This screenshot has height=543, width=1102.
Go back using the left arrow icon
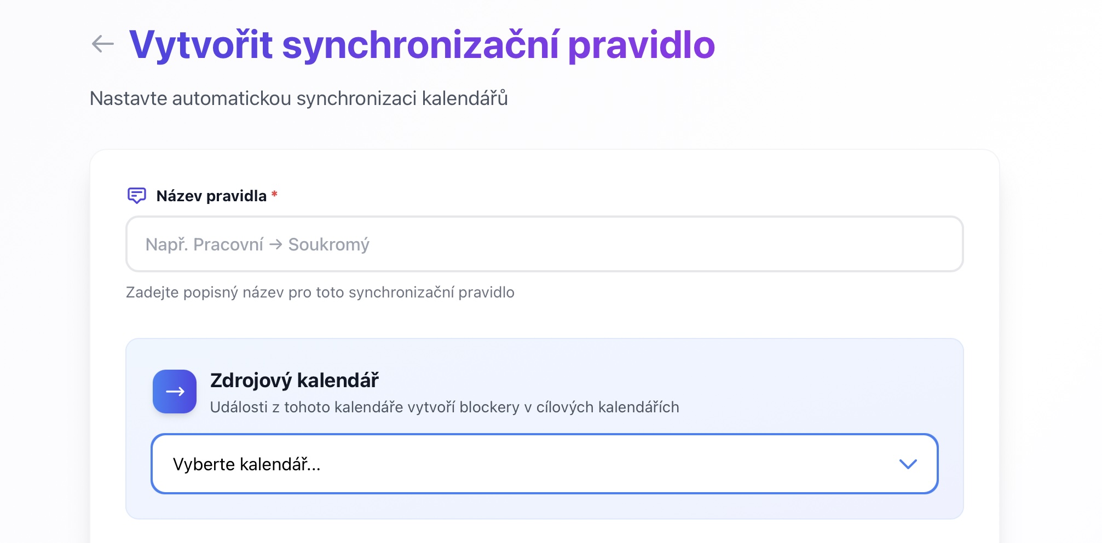(x=103, y=44)
